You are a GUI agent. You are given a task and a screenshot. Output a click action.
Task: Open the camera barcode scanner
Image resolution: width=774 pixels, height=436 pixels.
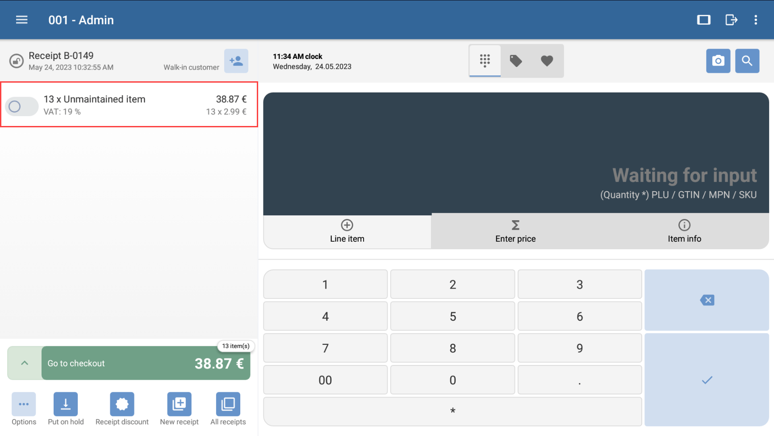(718, 61)
